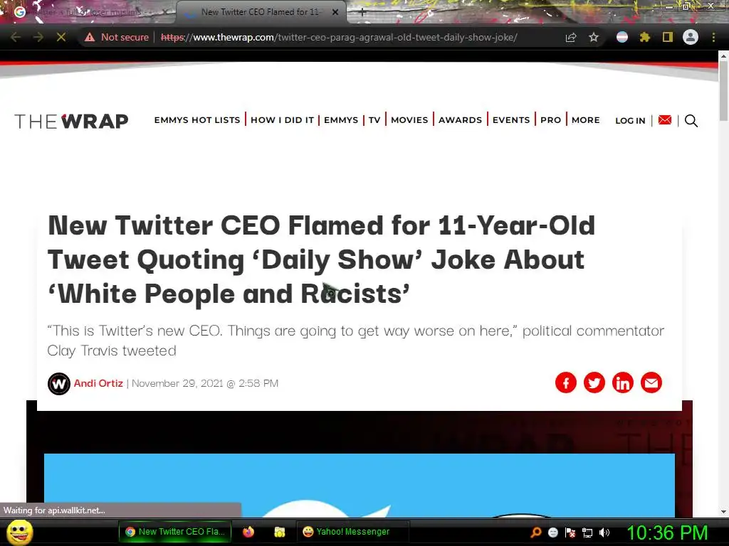Screen dimensions: 729x546
Task: Click the scrollbar up arrow
Action: [x=723, y=55]
